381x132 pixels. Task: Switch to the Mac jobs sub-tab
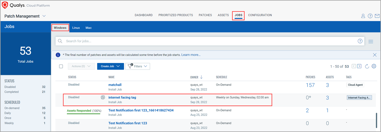[89, 28]
